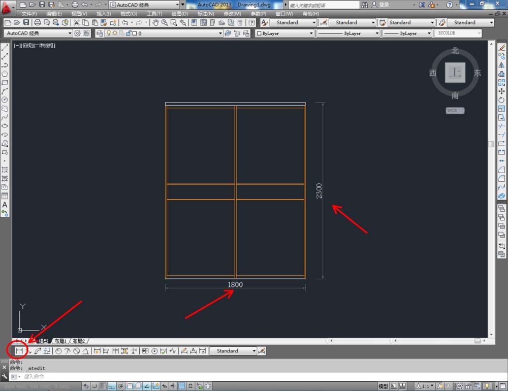Select the Polygon draw tool

(5, 74)
